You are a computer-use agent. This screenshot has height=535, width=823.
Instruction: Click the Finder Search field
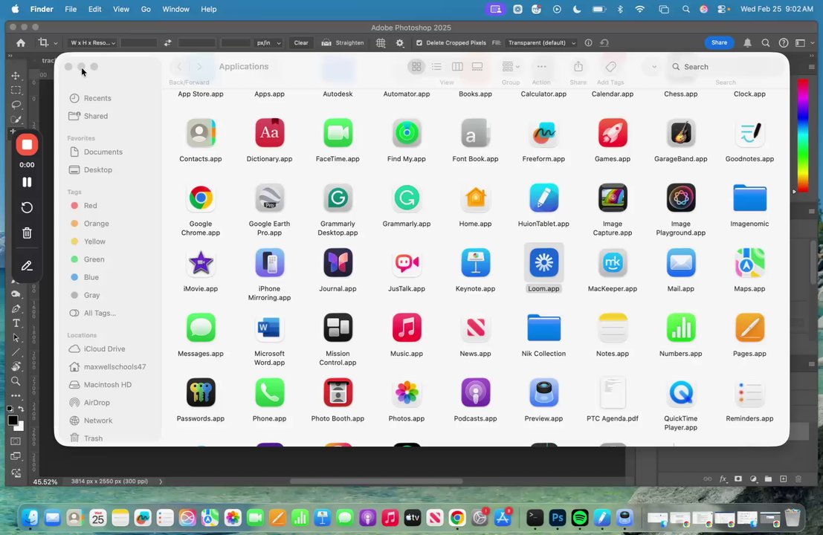tap(726, 67)
